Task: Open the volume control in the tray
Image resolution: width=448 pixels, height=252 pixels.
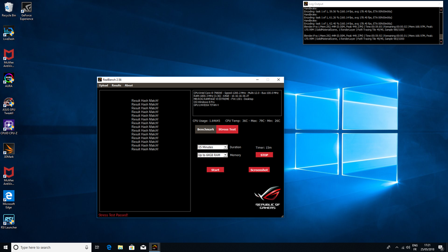Action: [408, 248]
